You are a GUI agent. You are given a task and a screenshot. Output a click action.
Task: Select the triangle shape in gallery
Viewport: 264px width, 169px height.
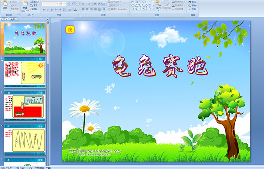click(x=137, y=6)
